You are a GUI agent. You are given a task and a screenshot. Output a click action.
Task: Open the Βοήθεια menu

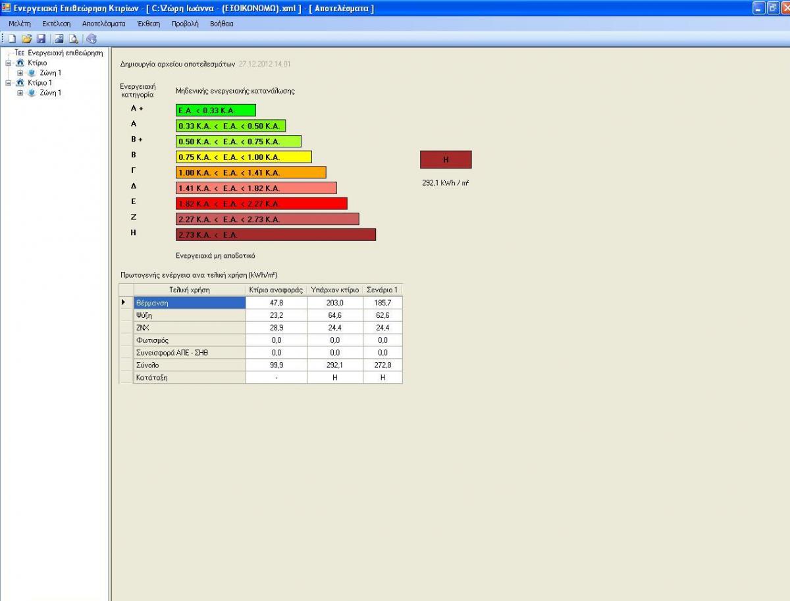[x=221, y=24]
